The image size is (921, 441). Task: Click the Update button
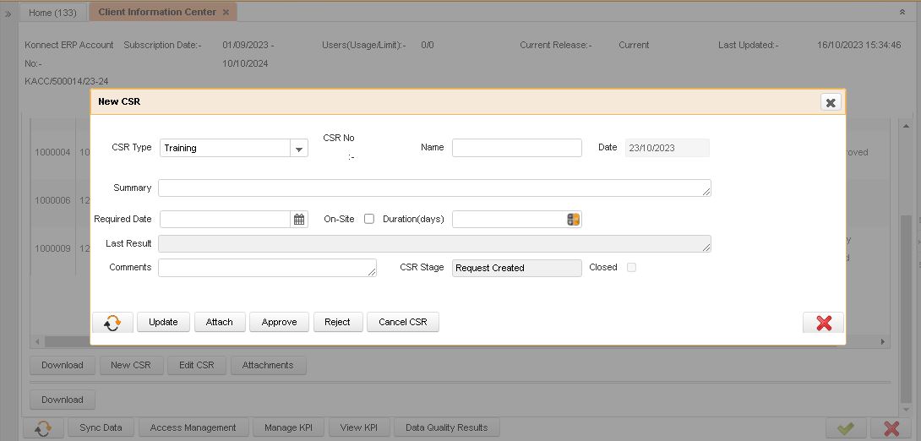click(x=163, y=322)
